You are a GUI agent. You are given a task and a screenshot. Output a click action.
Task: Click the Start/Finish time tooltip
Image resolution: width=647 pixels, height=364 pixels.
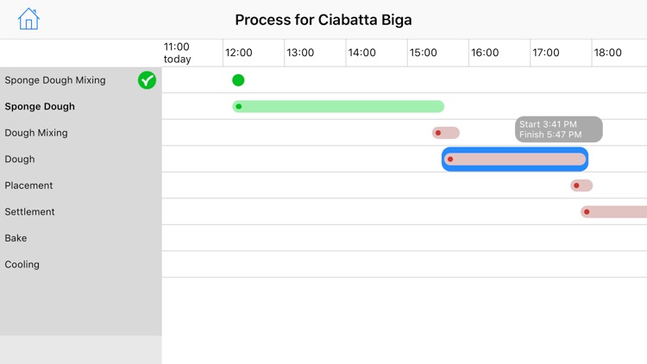coord(559,129)
